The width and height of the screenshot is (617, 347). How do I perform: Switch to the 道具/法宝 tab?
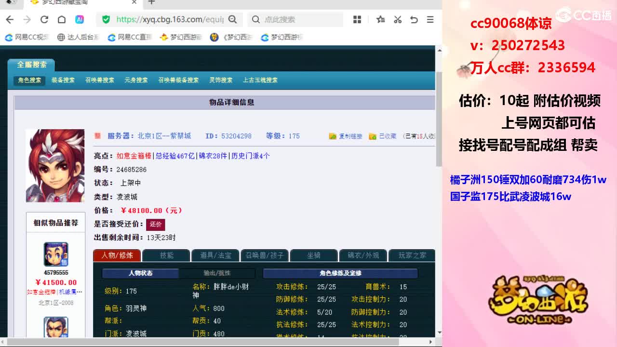[215, 255]
